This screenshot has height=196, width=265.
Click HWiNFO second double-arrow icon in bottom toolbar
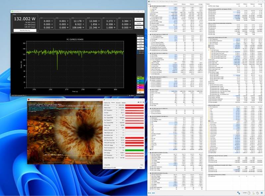pyautogui.click(x=153, y=193)
